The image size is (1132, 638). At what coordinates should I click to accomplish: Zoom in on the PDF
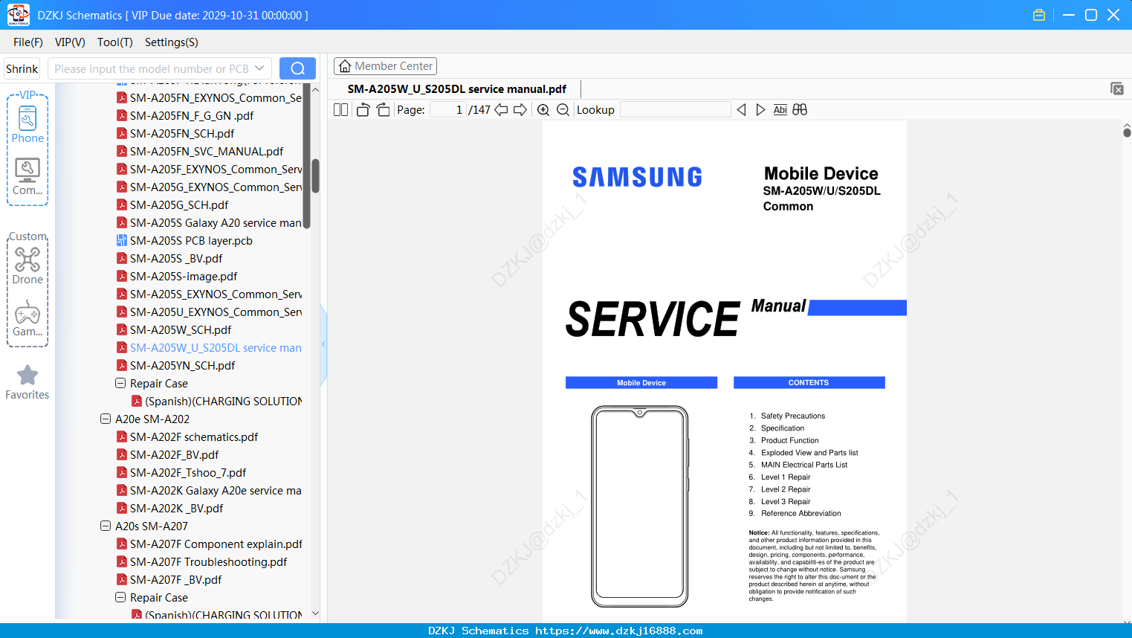pos(543,110)
